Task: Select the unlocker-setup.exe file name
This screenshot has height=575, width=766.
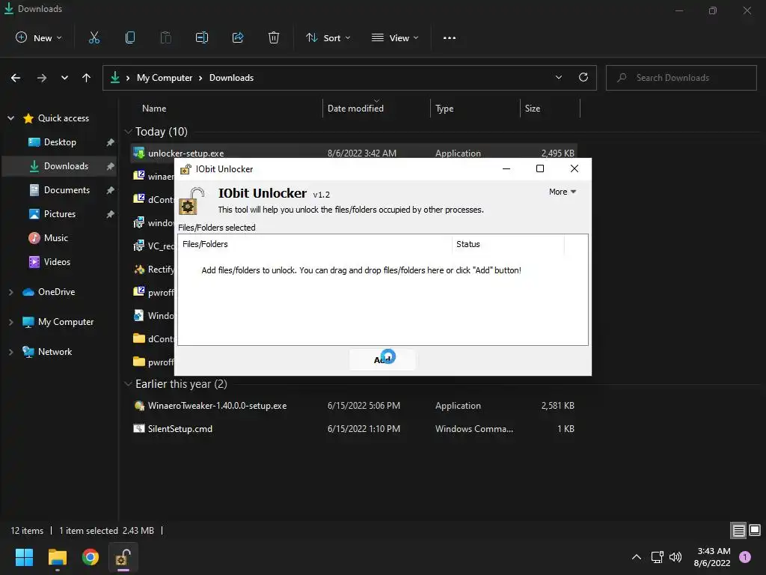Action: click(186, 153)
